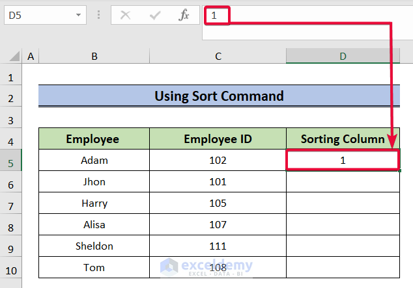Click the Name Box showing D5
This screenshot has width=413, height=288.
click(x=38, y=15)
